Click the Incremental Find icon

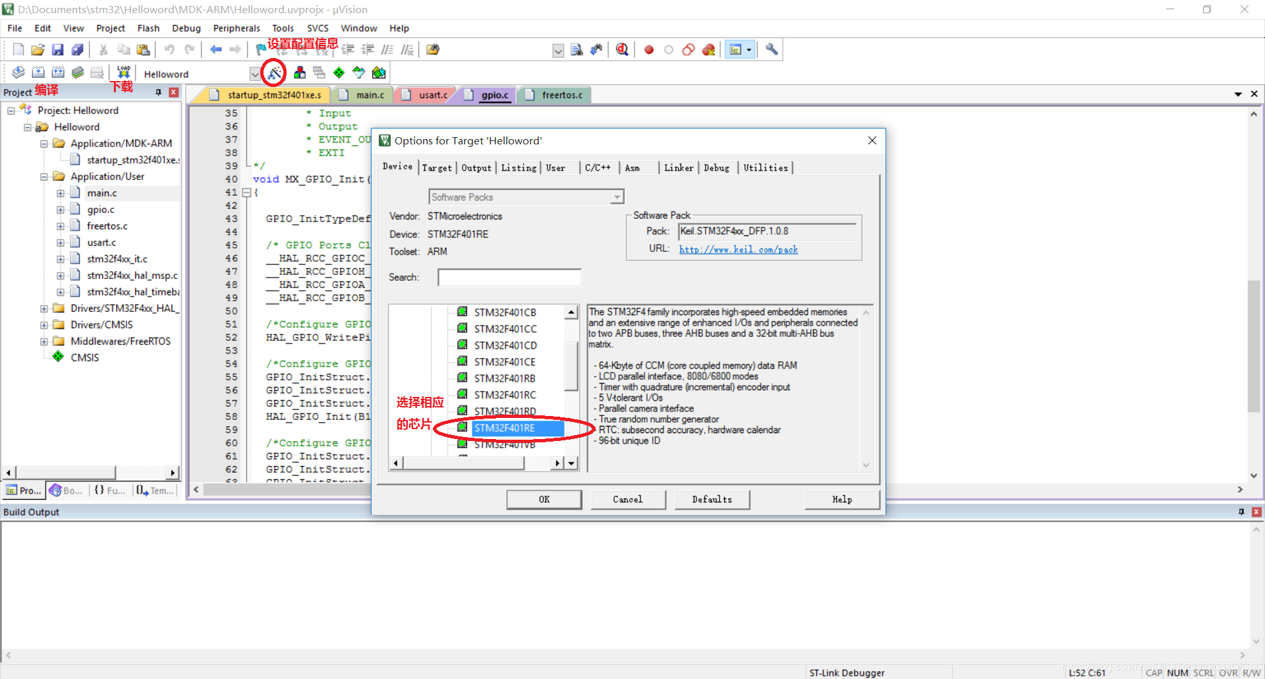[x=596, y=49]
